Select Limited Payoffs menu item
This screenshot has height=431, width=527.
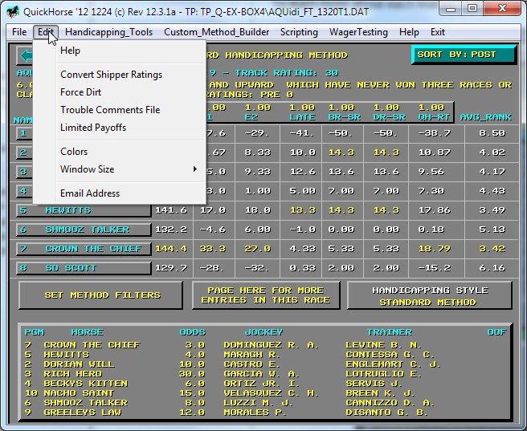click(93, 128)
